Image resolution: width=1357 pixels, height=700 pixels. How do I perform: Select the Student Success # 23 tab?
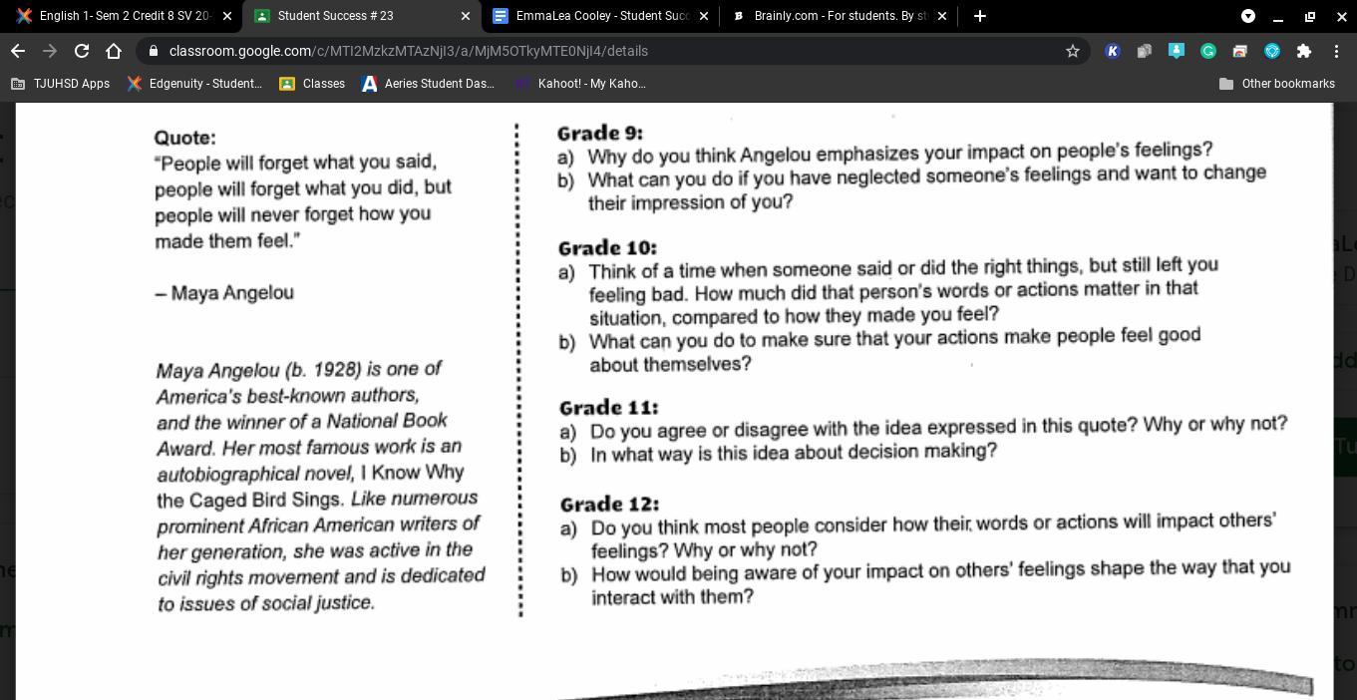(359, 16)
